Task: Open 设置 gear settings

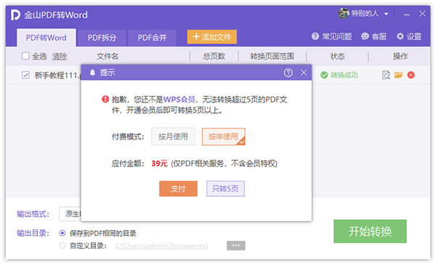Action: pos(408,36)
